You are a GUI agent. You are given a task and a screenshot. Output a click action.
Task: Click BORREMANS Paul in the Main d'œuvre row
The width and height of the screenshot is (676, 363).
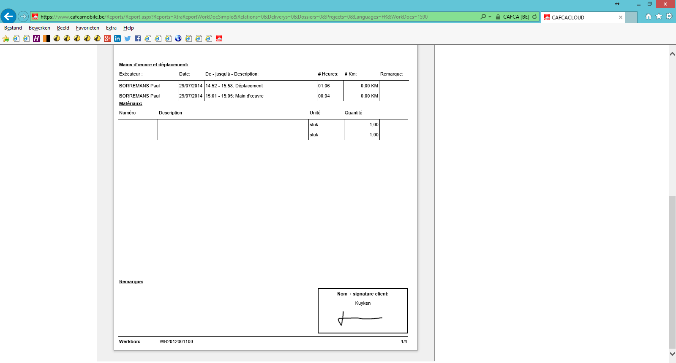[x=139, y=96]
